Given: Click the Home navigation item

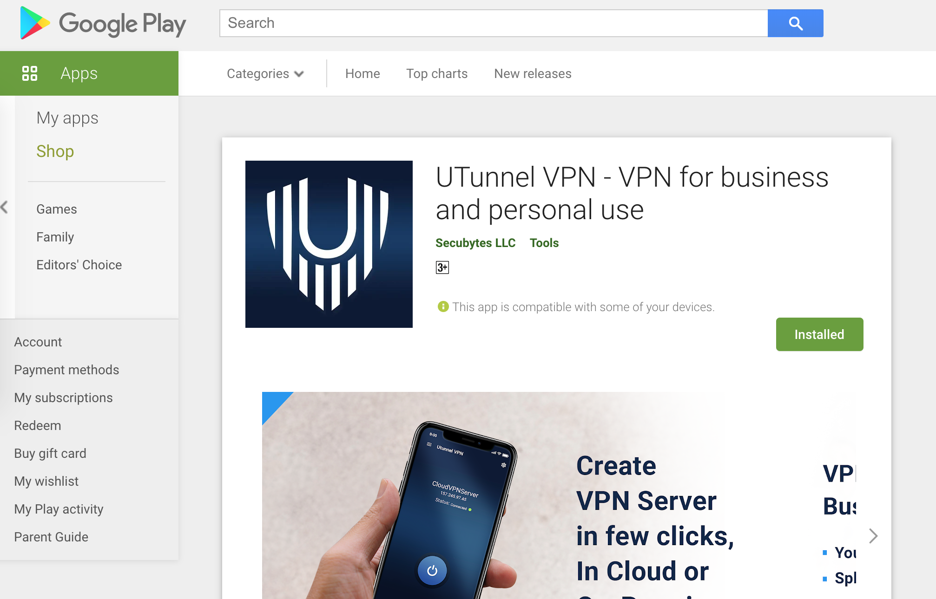Looking at the screenshot, I should [x=362, y=73].
